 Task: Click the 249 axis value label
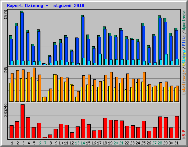point(6,70)
